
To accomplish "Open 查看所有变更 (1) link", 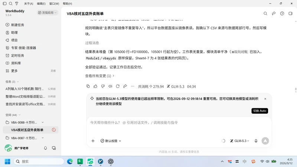I will coord(99,76).
